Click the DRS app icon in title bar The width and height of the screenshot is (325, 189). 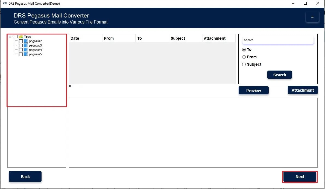[x=5, y=3]
